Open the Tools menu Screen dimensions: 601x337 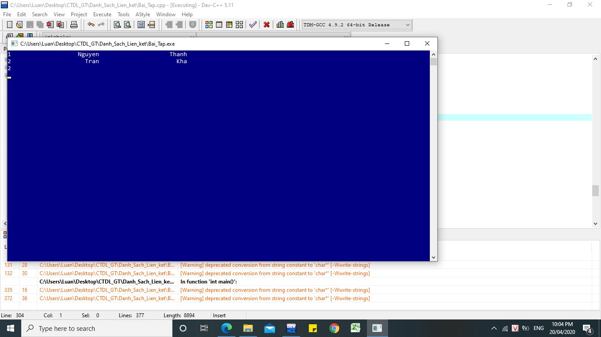pyautogui.click(x=123, y=14)
